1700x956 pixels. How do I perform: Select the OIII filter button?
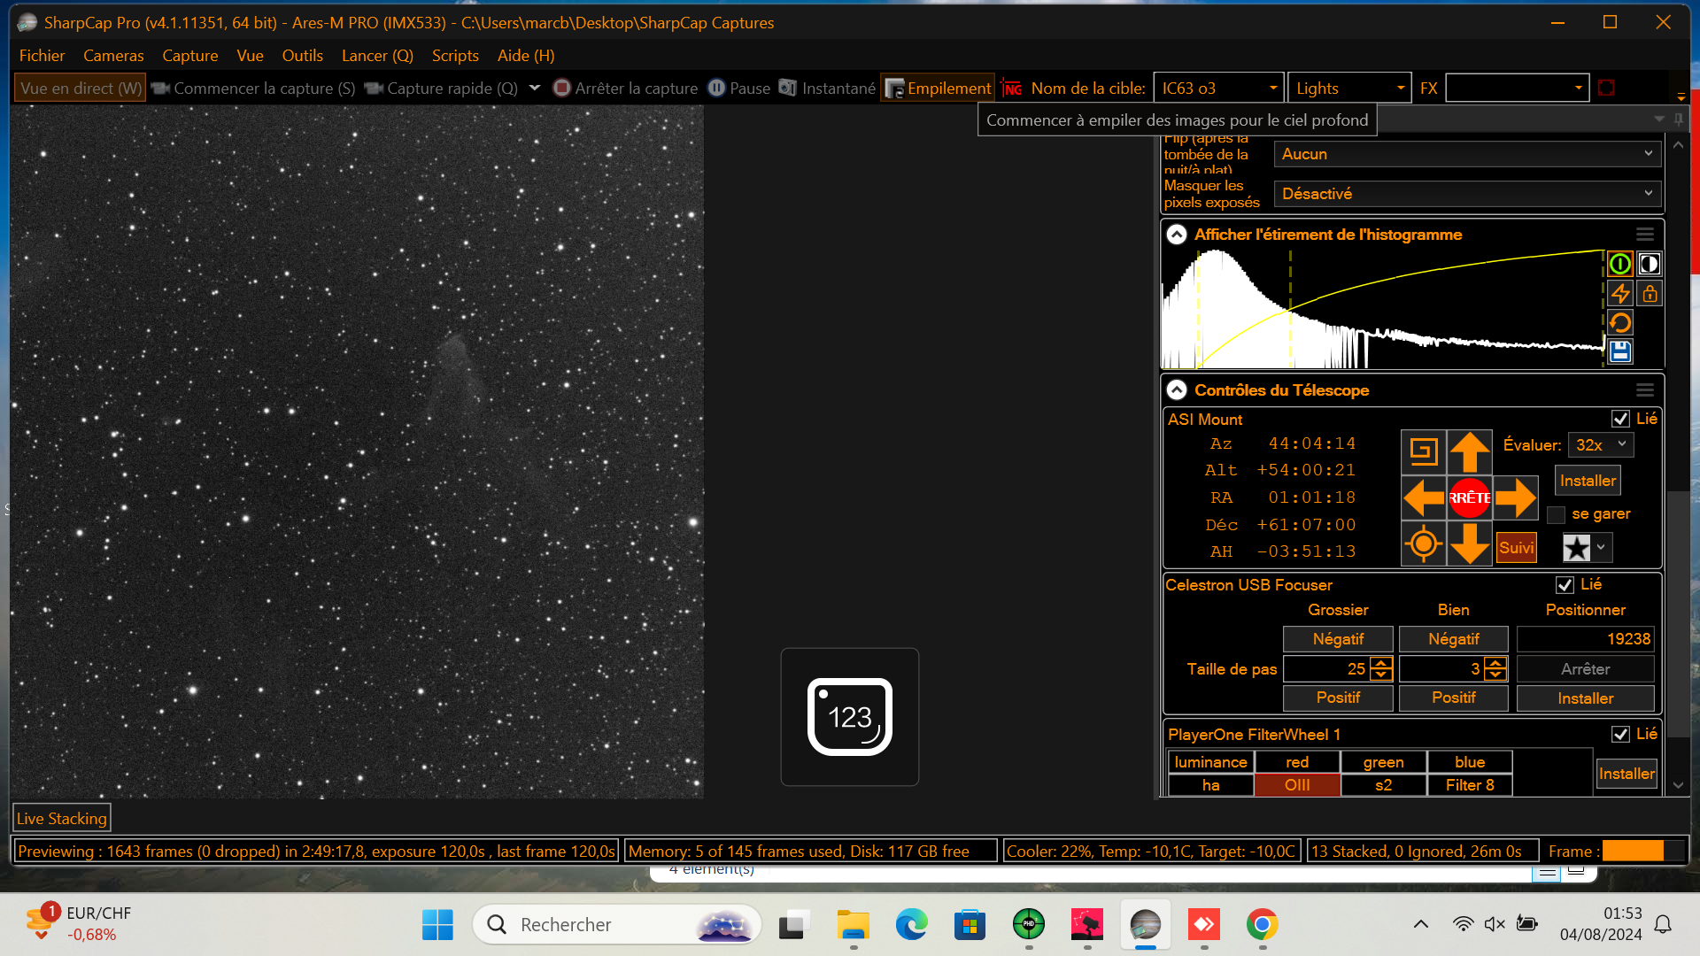[1297, 785]
